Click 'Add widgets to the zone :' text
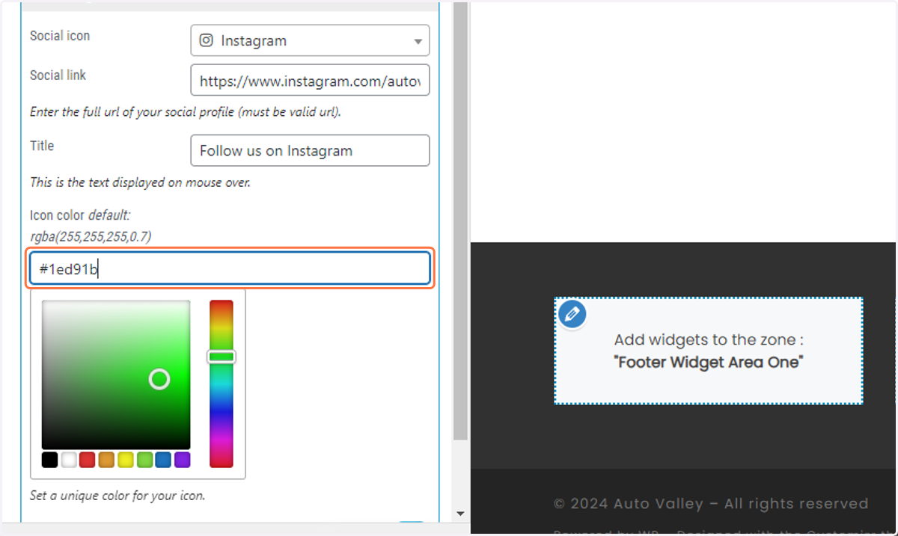 (709, 340)
